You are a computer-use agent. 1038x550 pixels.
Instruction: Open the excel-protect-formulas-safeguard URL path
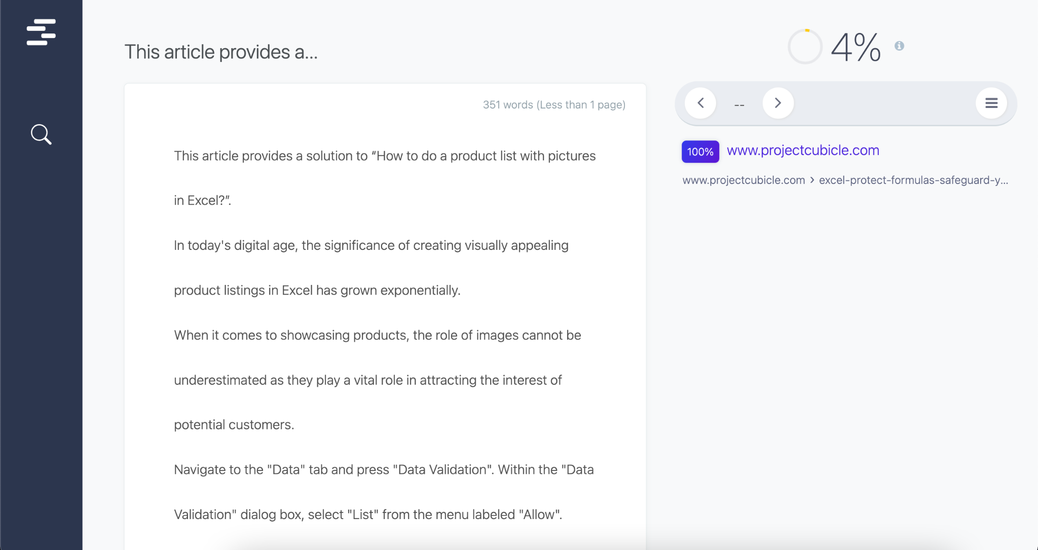tap(913, 180)
